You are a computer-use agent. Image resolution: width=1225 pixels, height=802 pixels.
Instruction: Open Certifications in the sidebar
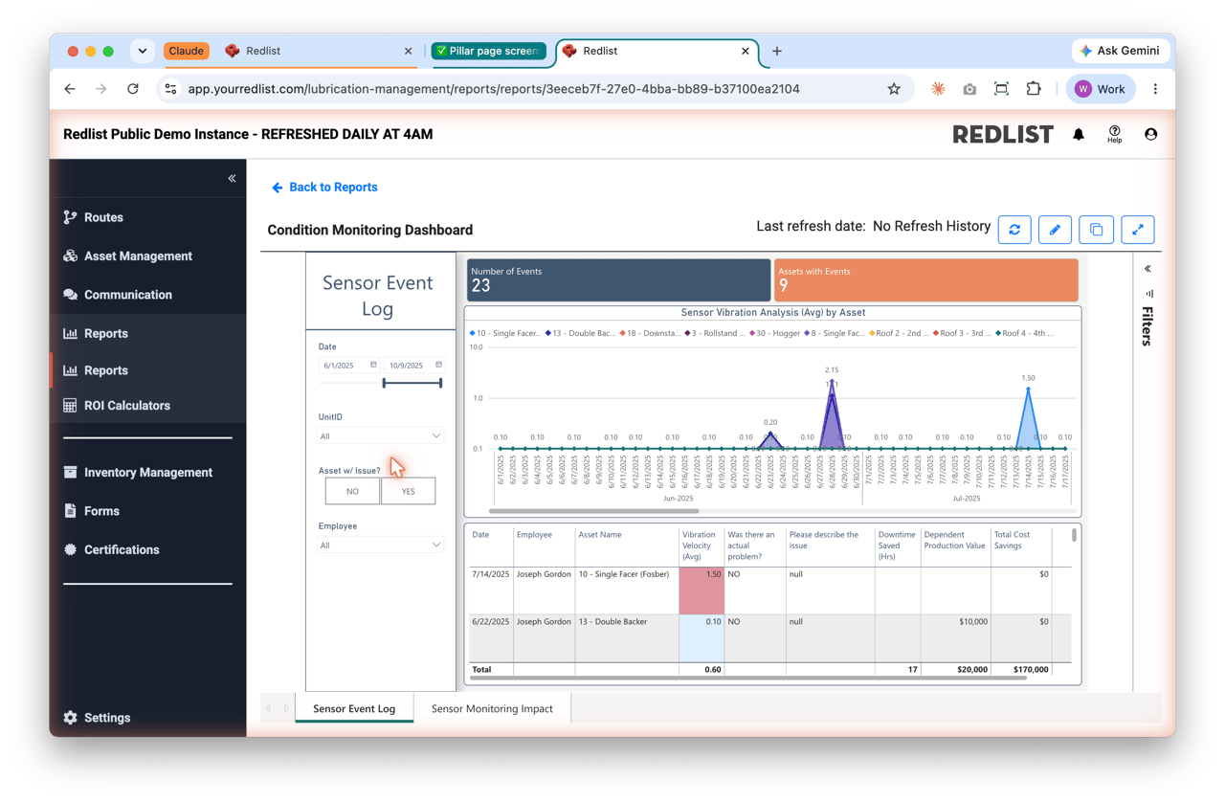tap(111, 550)
